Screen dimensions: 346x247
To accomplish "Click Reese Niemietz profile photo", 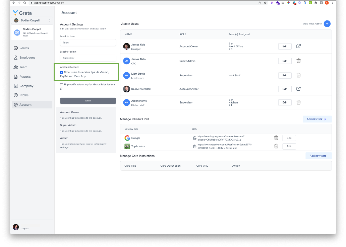I will pyautogui.click(x=126, y=89).
